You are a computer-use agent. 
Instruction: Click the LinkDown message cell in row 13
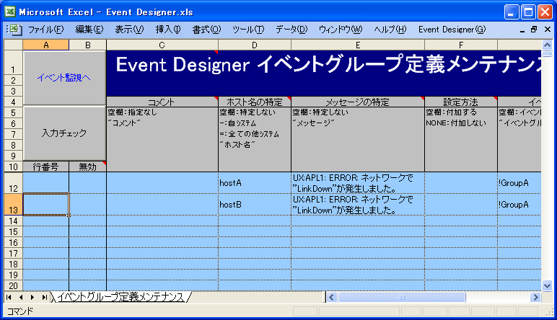point(358,205)
